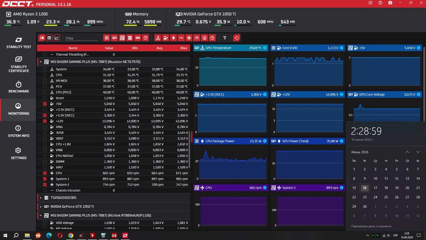Screen dimensions: 426x240
Task: Toggle the fan sensor filter icon
Action: tap(189, 38)
